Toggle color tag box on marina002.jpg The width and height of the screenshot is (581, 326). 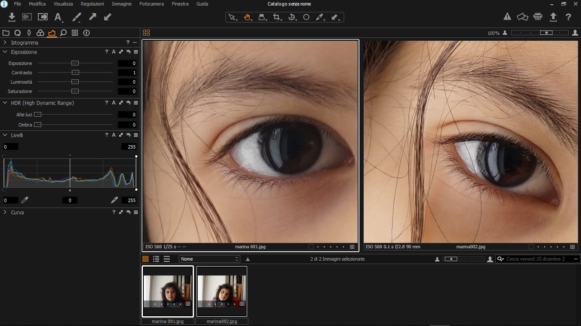point(531,247)
